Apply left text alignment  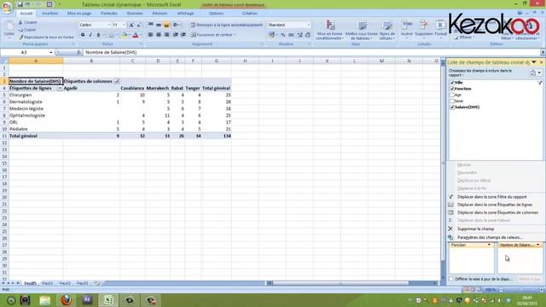click(x=150, y=35)
